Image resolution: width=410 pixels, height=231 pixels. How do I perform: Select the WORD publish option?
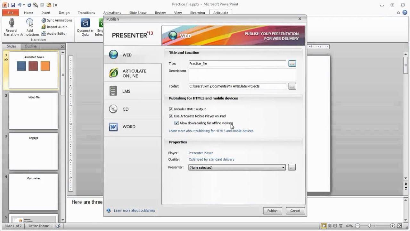point(133,127)
